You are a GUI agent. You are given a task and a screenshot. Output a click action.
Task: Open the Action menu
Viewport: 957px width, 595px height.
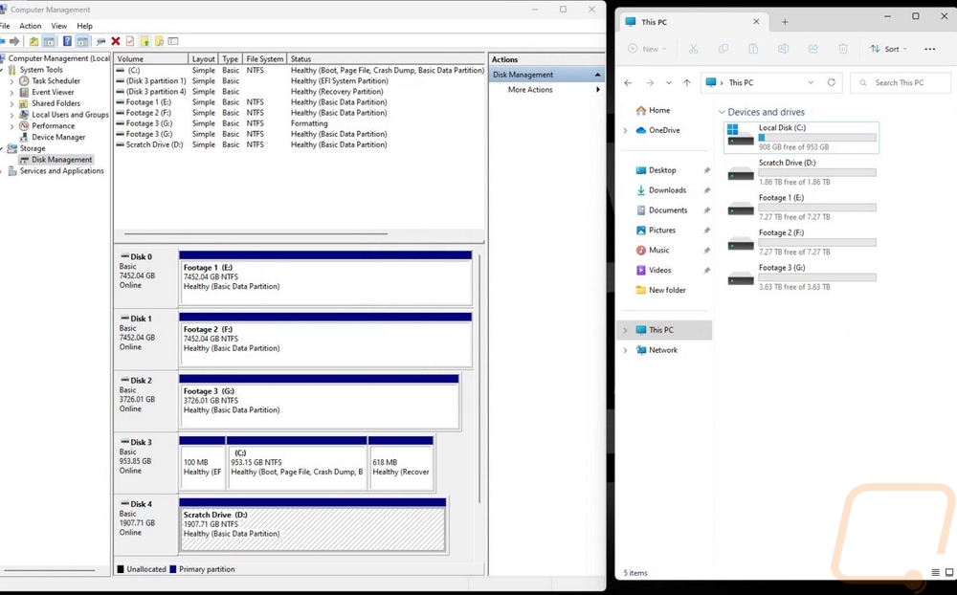pyautogui.click(x=31, y=26)
